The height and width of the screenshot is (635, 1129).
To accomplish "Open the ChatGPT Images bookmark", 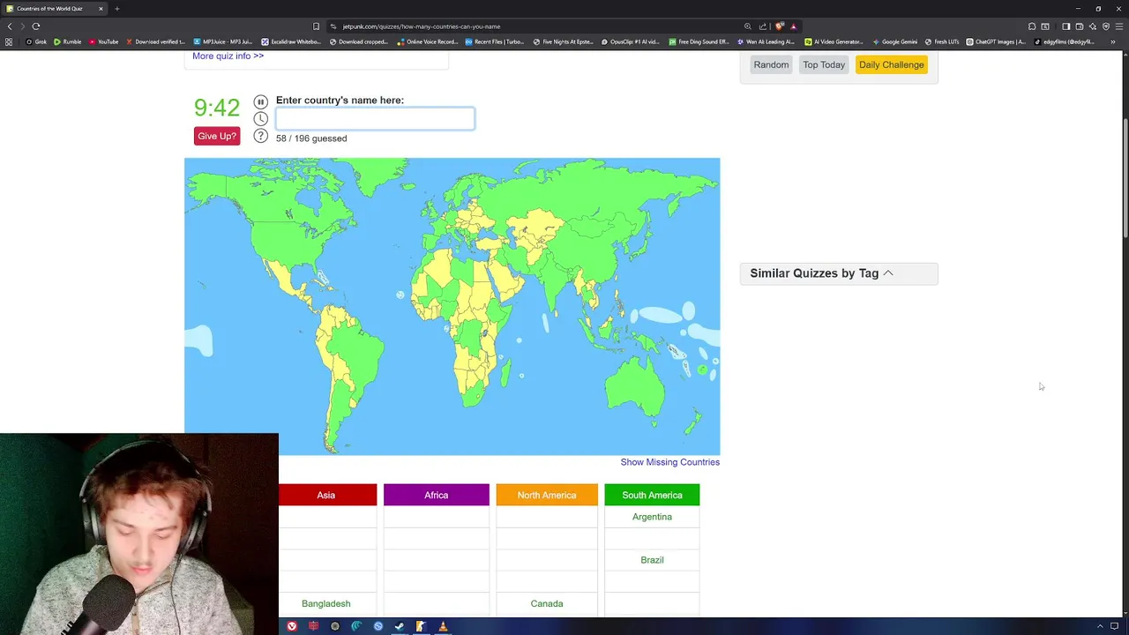I will click(996, 41).
